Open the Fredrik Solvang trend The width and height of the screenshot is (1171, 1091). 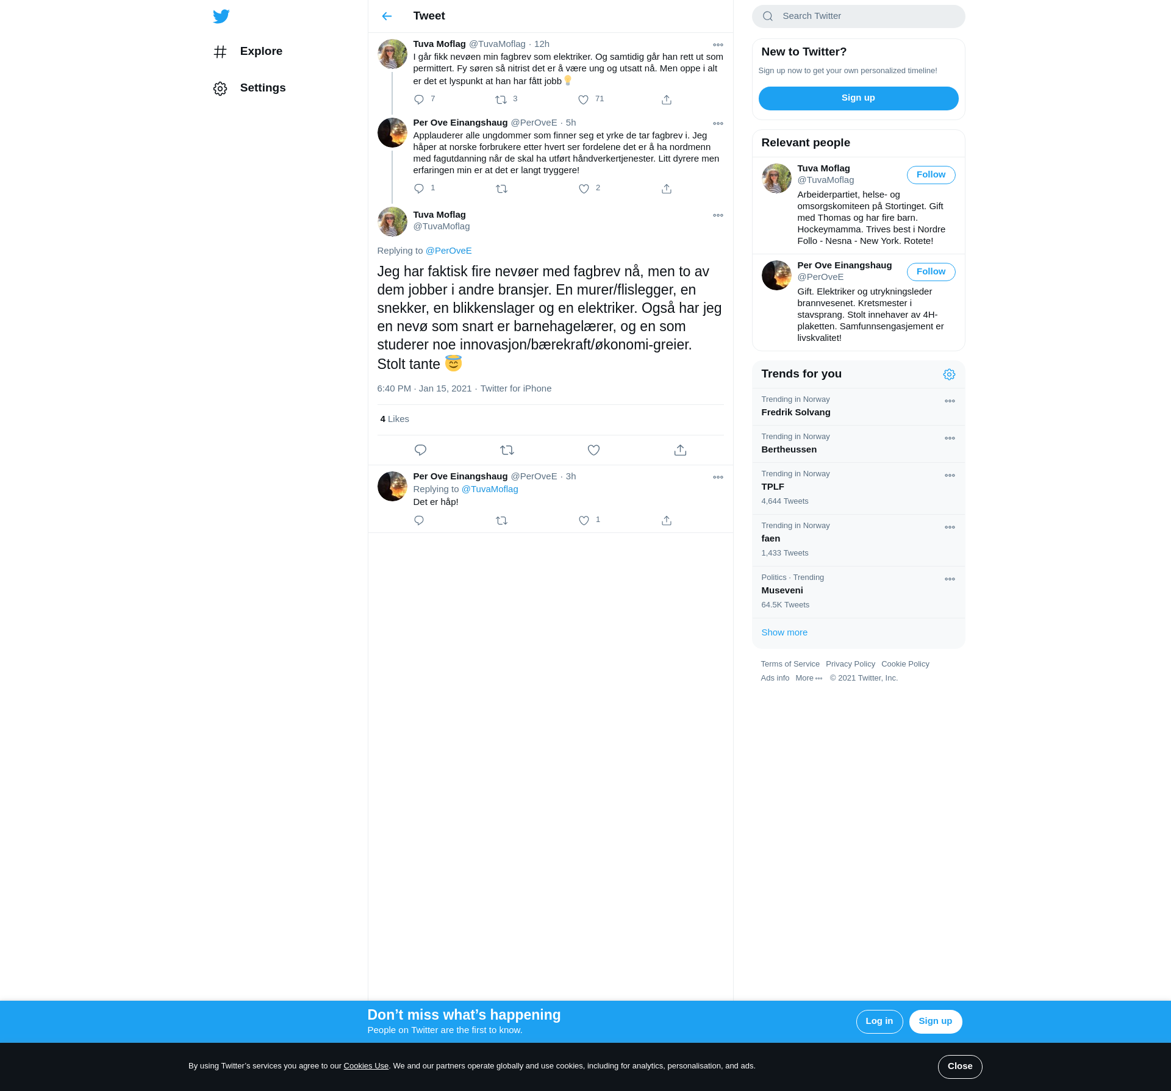pyautogui.click(x=858, y=407)
